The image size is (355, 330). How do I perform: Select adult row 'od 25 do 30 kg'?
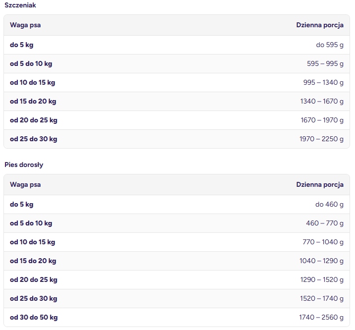pos(177,298)
